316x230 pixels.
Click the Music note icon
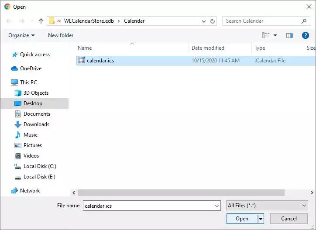pos(18,135)
